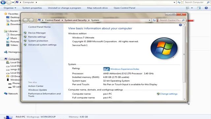Open System protection link
This screenshot has width=211, height=119.
tap(38, 41)
